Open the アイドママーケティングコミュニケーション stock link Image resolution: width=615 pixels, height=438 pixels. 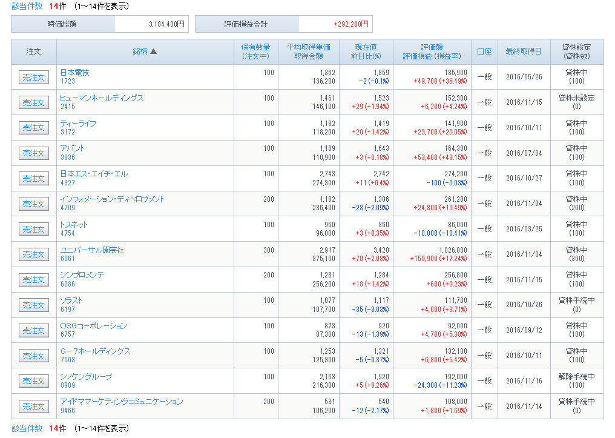click(x=122, y=402)
